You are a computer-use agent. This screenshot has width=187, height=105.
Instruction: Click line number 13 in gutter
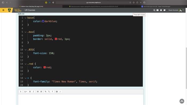coord(22,60)
